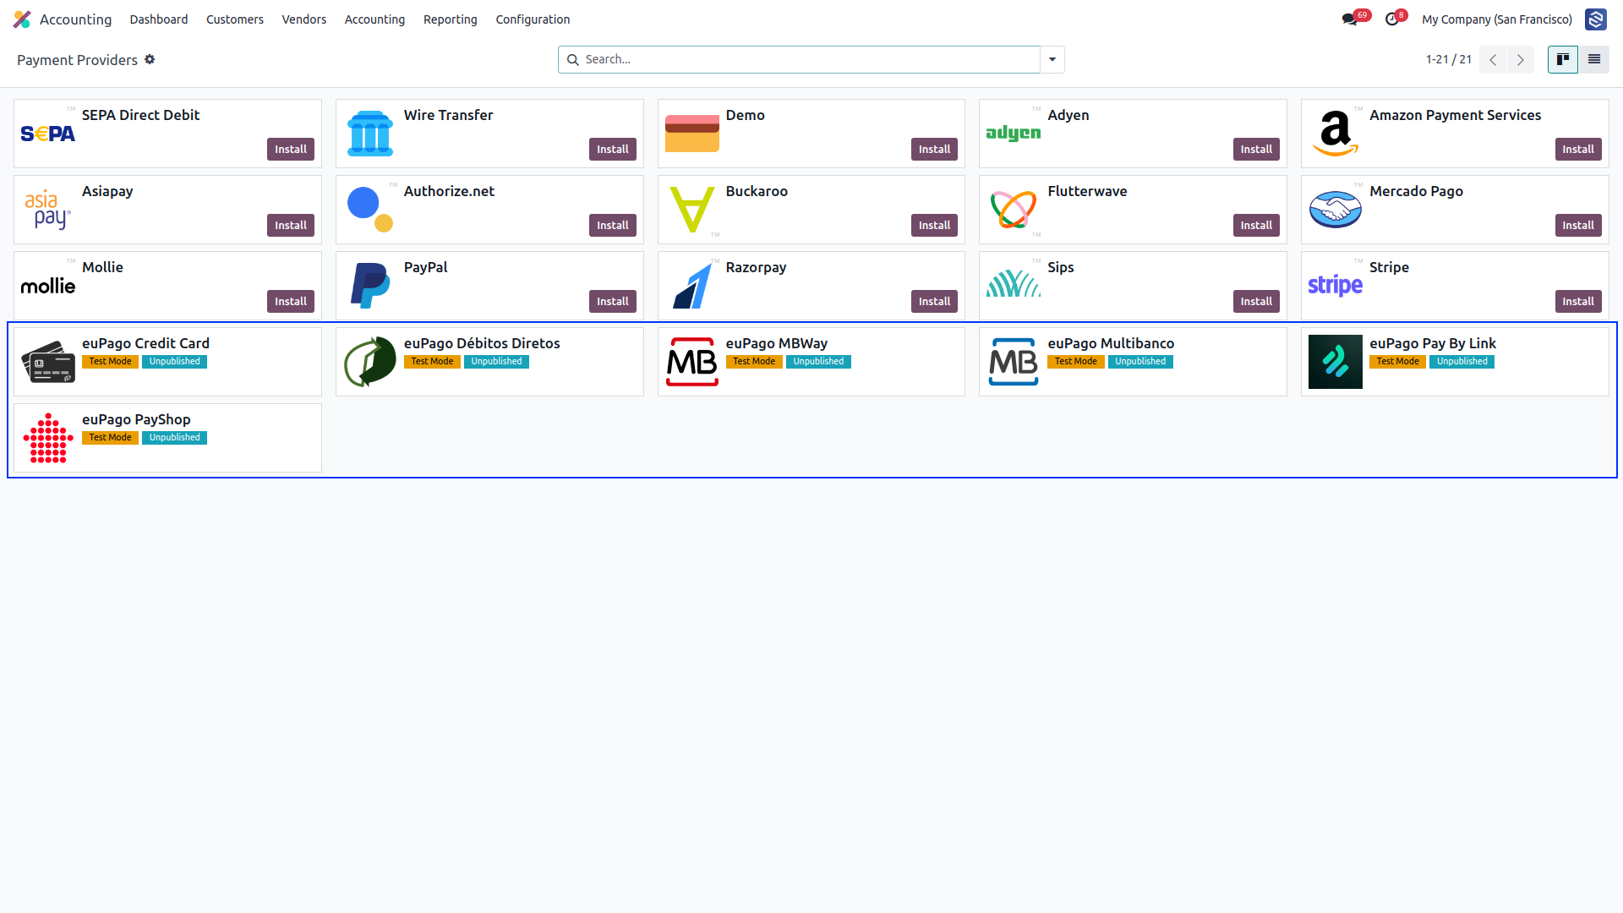
Task: Open the company switcher My Company
Action: point(1497,19)
